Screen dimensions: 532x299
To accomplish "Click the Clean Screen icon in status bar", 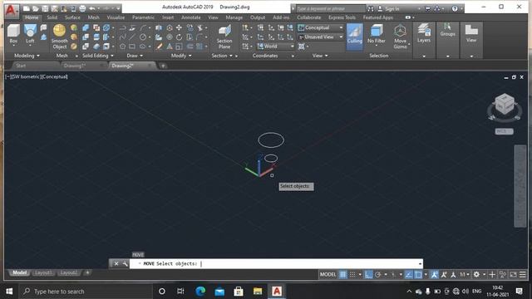I will [513, 275].
